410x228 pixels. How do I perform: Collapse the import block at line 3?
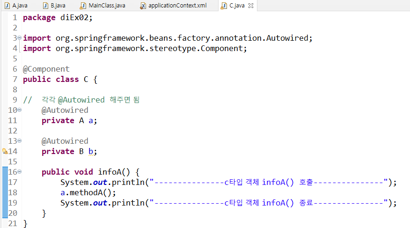[x=19, y=38]
